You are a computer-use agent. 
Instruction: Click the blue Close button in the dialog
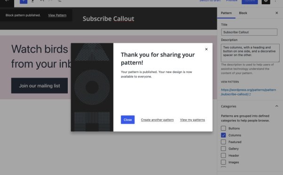coord(128,119)
